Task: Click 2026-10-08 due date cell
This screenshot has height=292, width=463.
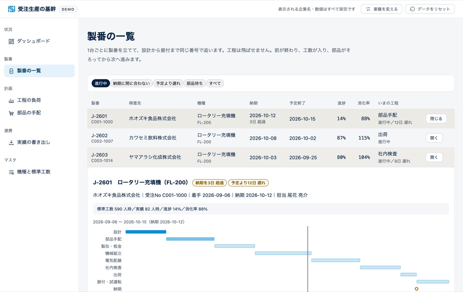Action: point(263,138)
